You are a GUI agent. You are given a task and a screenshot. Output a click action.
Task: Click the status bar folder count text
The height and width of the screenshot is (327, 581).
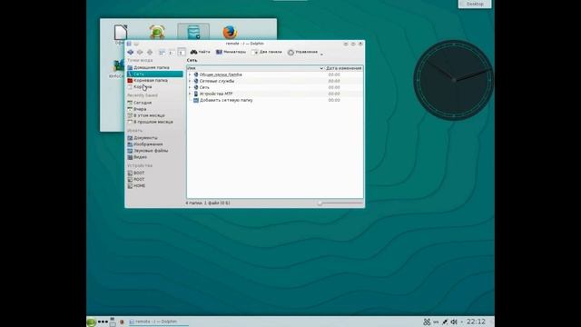click(208, 203)
